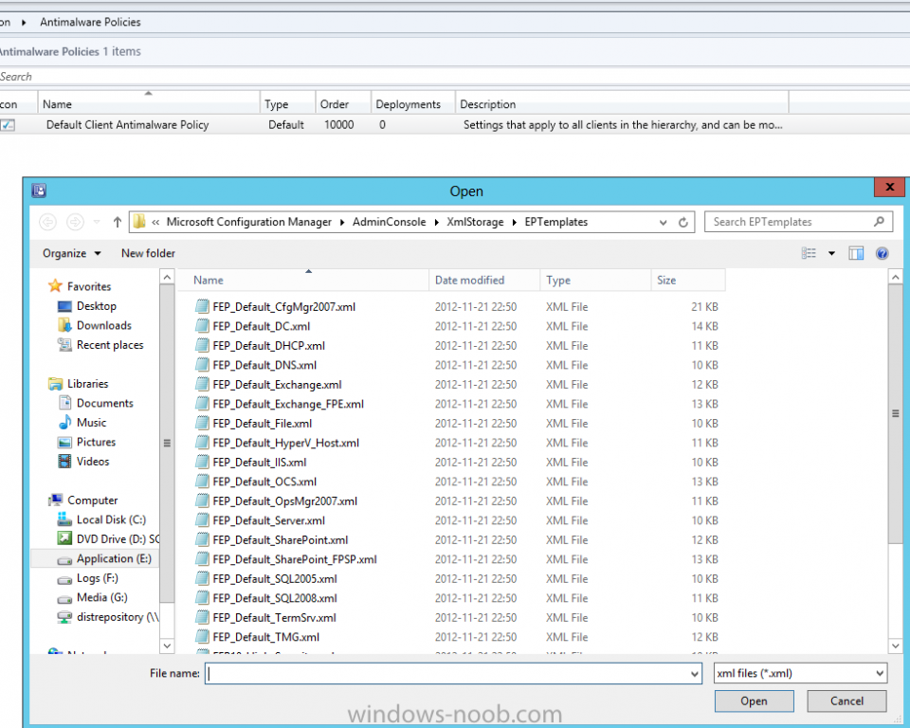Select FEP_Default_SharePoint_FPSP.xml
The width and height of the screenshot is (910, 728).
coord(294,559)
